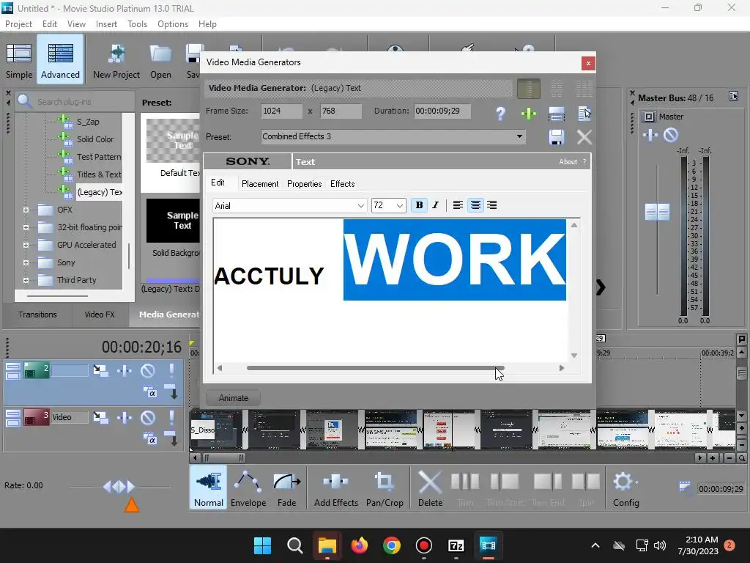Open 7-Zip from the taskbar
Image resolution: width=750 pixels, height=563 pixels.
(x=456, y=545)
